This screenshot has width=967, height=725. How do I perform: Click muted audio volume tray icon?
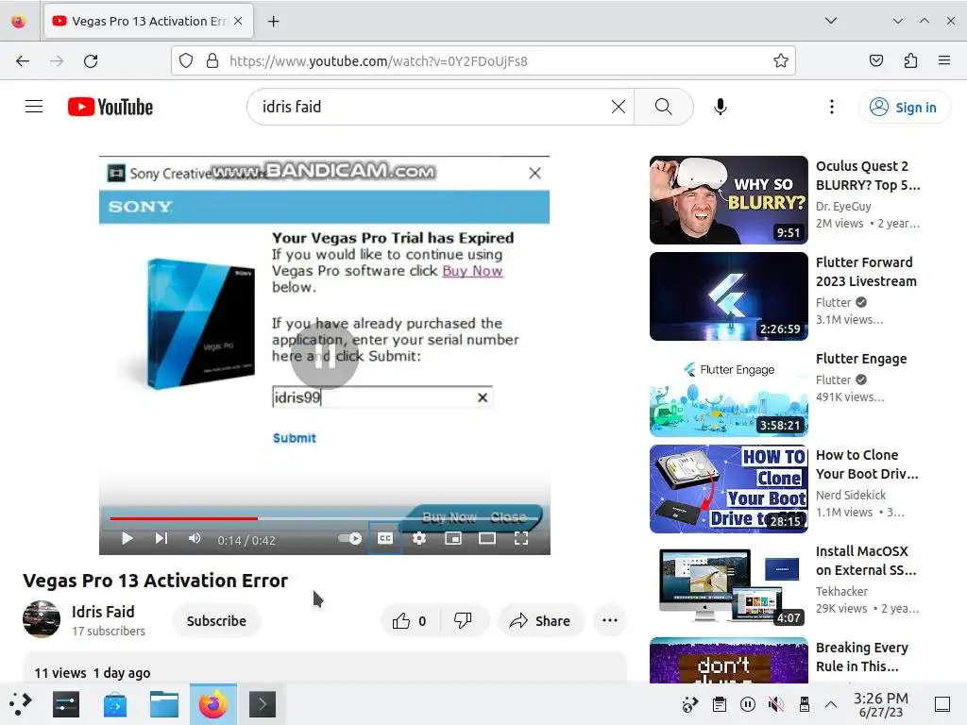tap(776, 704)
